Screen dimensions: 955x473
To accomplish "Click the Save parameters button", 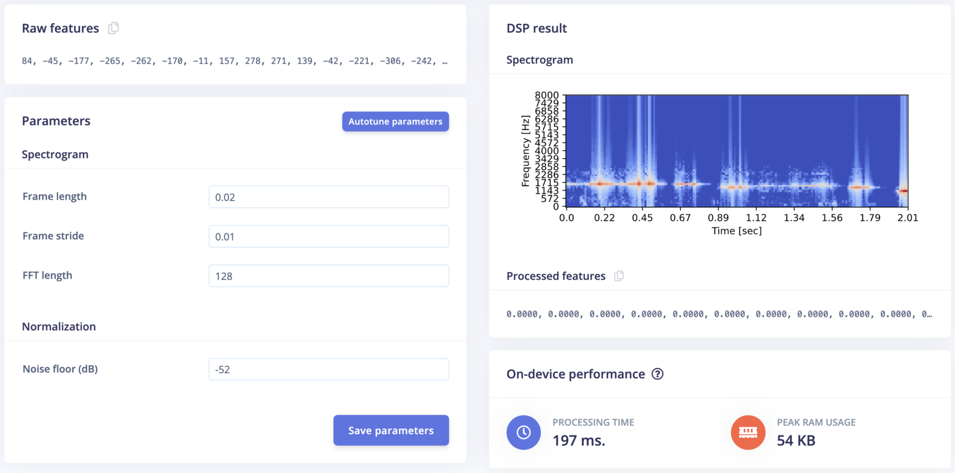I will coord(391,430).
